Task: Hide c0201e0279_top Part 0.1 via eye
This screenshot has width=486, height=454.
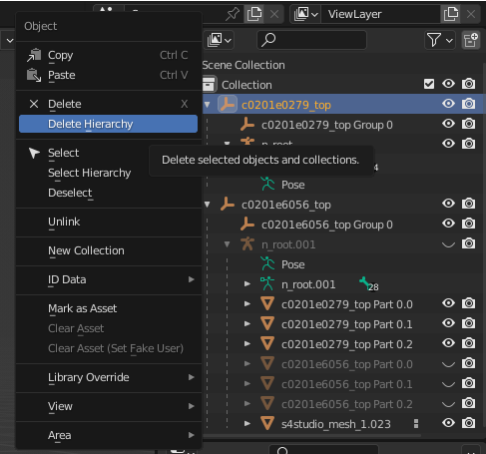Action: (x=448, y=323)
